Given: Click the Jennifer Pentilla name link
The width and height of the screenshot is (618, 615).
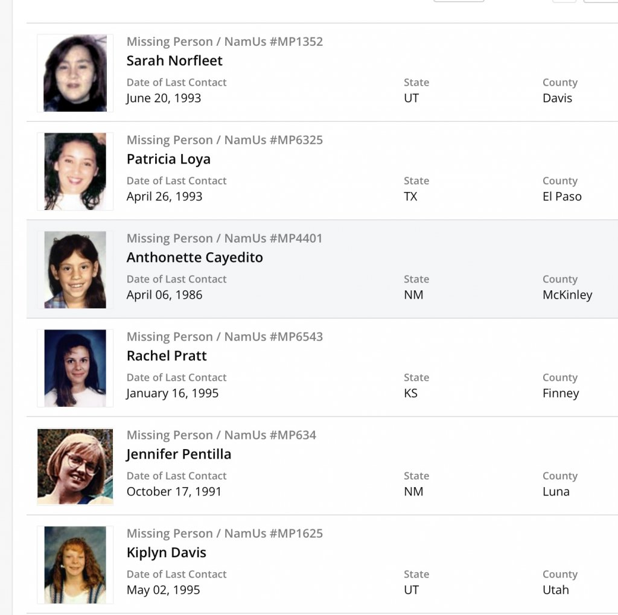Looking at the screenshot, I should tap(179, 454).
